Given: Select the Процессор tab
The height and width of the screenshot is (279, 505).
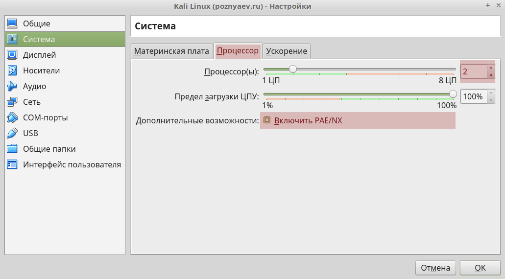Looking at the screenshot, I should coord(238,51).
